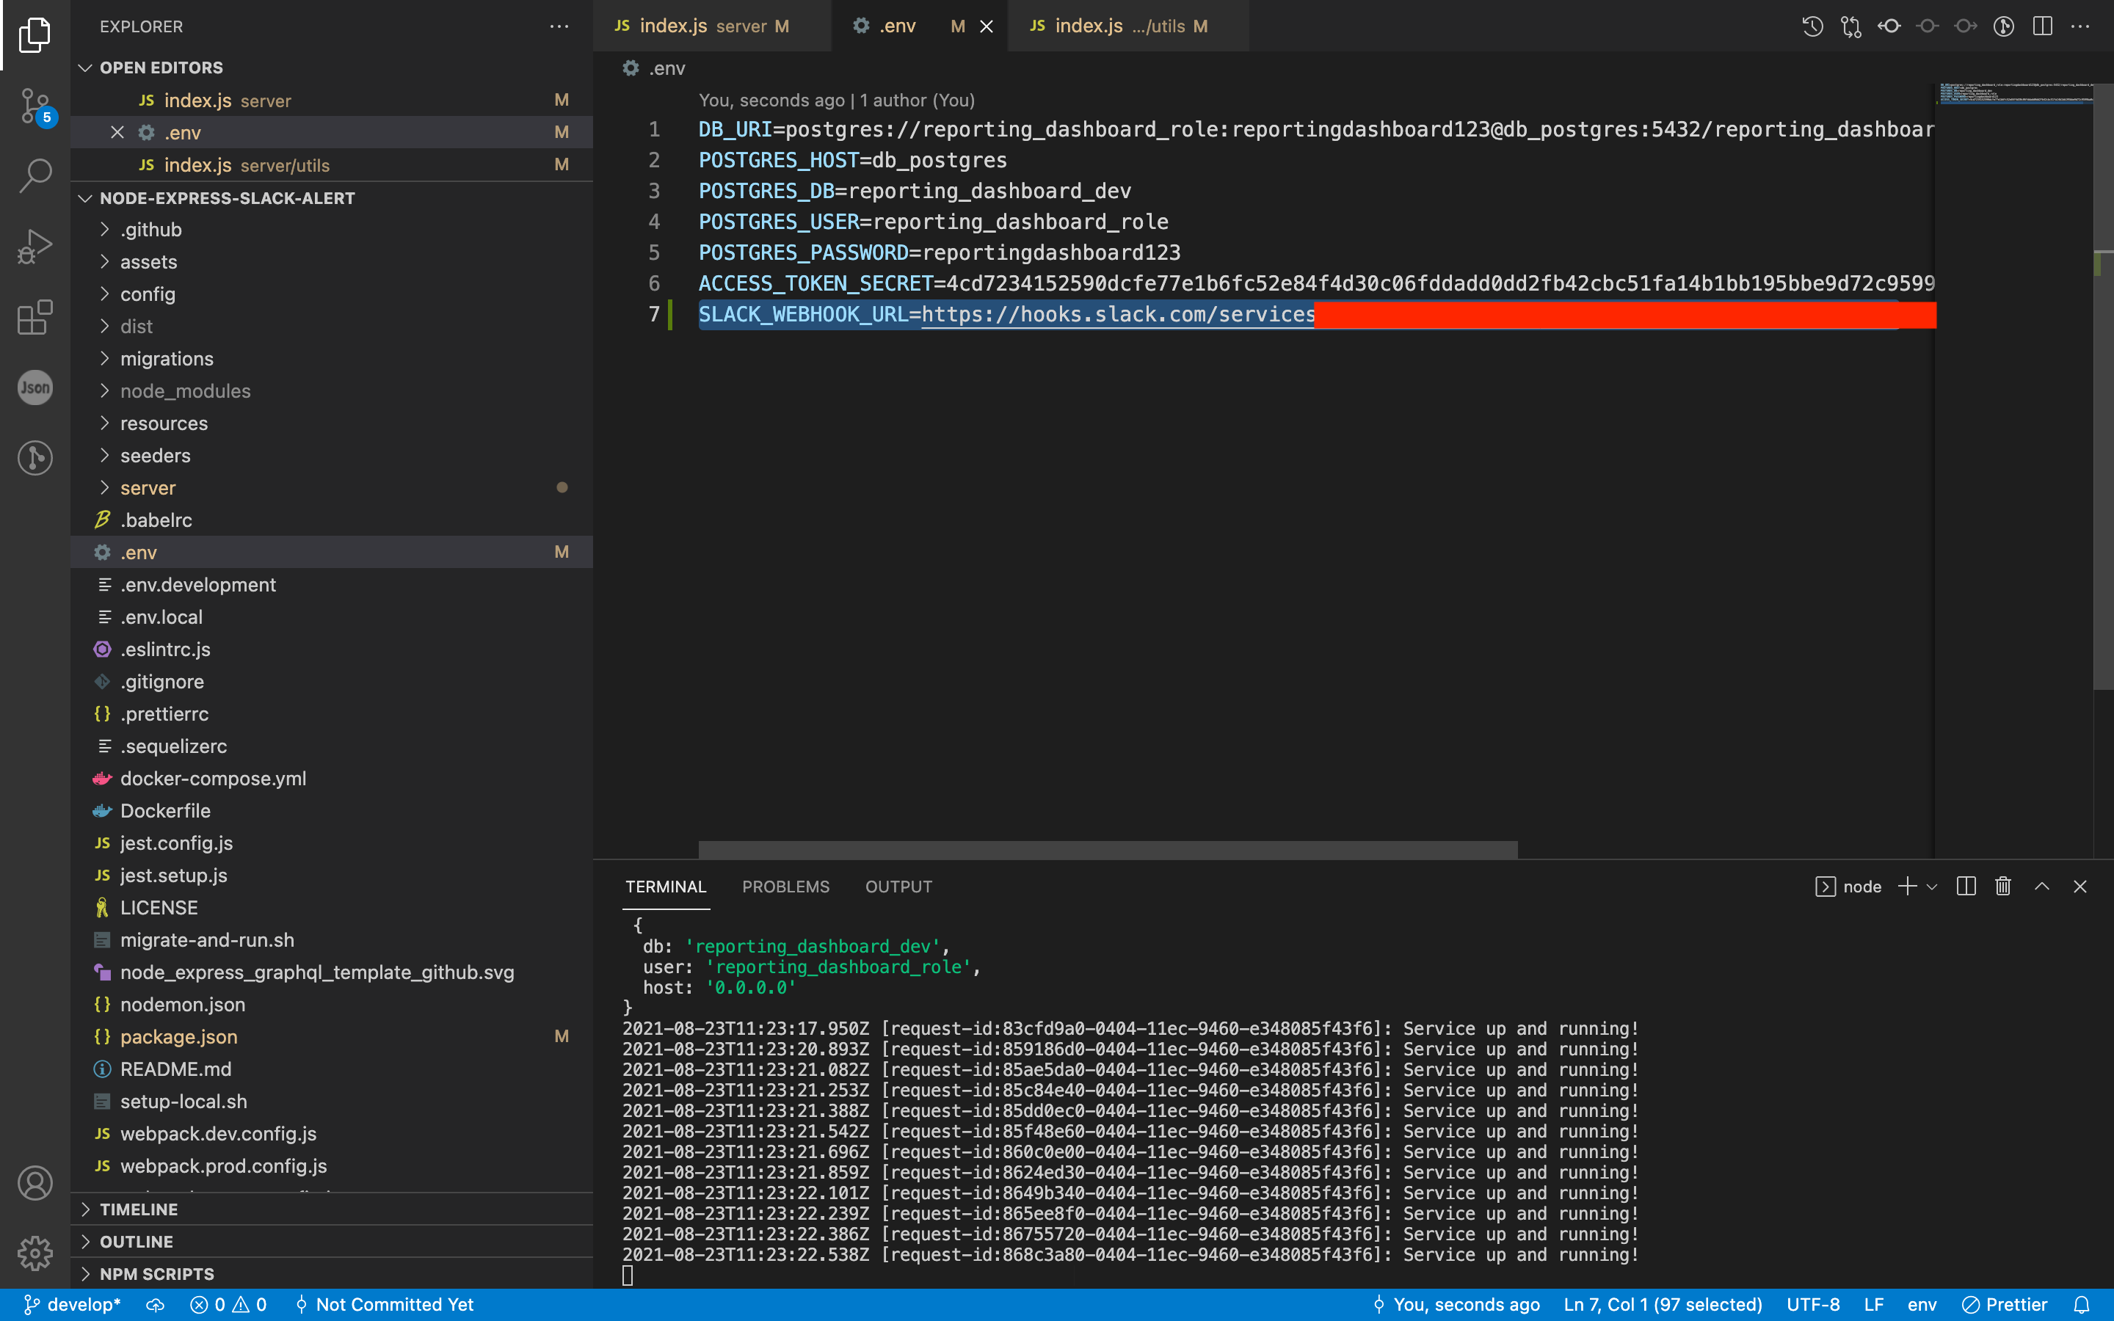The height and width of the screenshot is (1321, 2114).
Task: Switch branch from develop* status item
Action: pyautogui.click(x=73, y=1304)
